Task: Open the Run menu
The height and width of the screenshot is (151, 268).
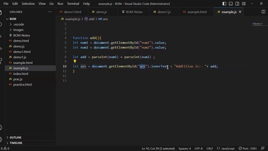Action: 60,4
